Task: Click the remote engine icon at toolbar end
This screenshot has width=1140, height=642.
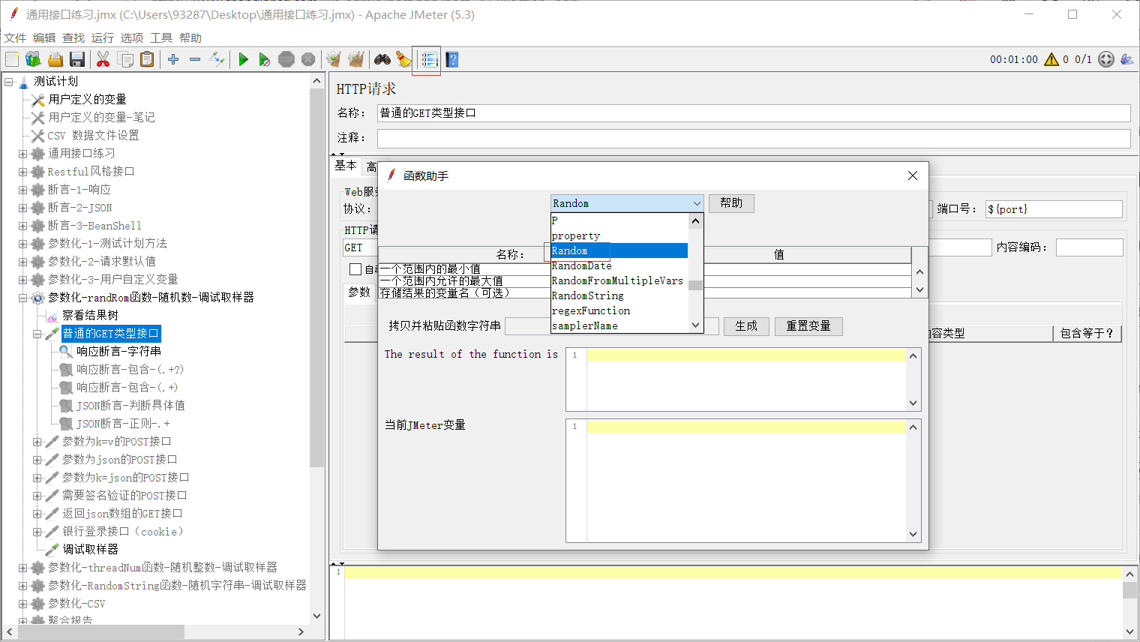Action: click(1126, 59)
